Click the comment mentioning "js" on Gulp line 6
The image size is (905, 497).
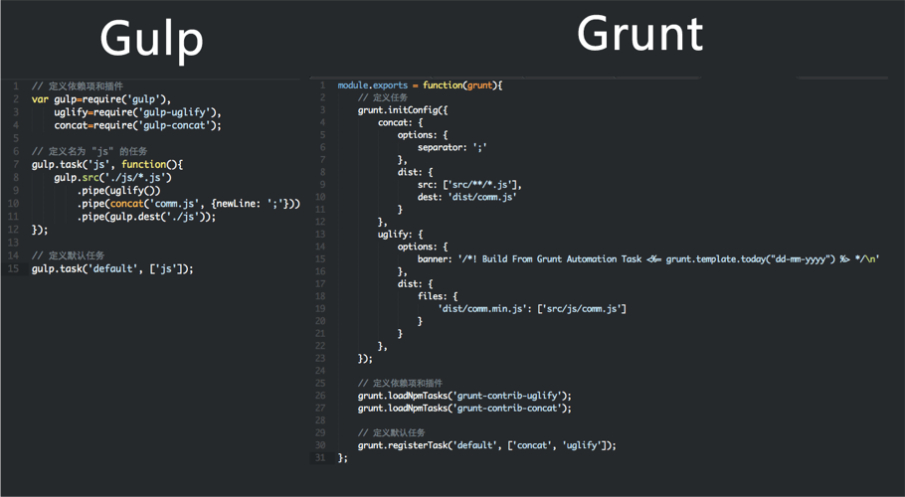tap(90, 151)
